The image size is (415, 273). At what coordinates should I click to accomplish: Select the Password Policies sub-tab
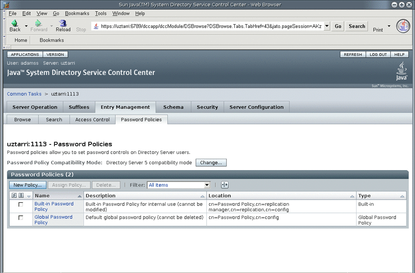tap(141, 120)
